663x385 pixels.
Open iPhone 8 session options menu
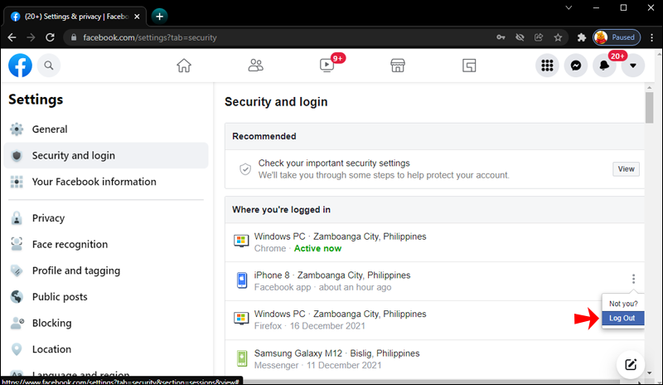click(x=633, y=280)
